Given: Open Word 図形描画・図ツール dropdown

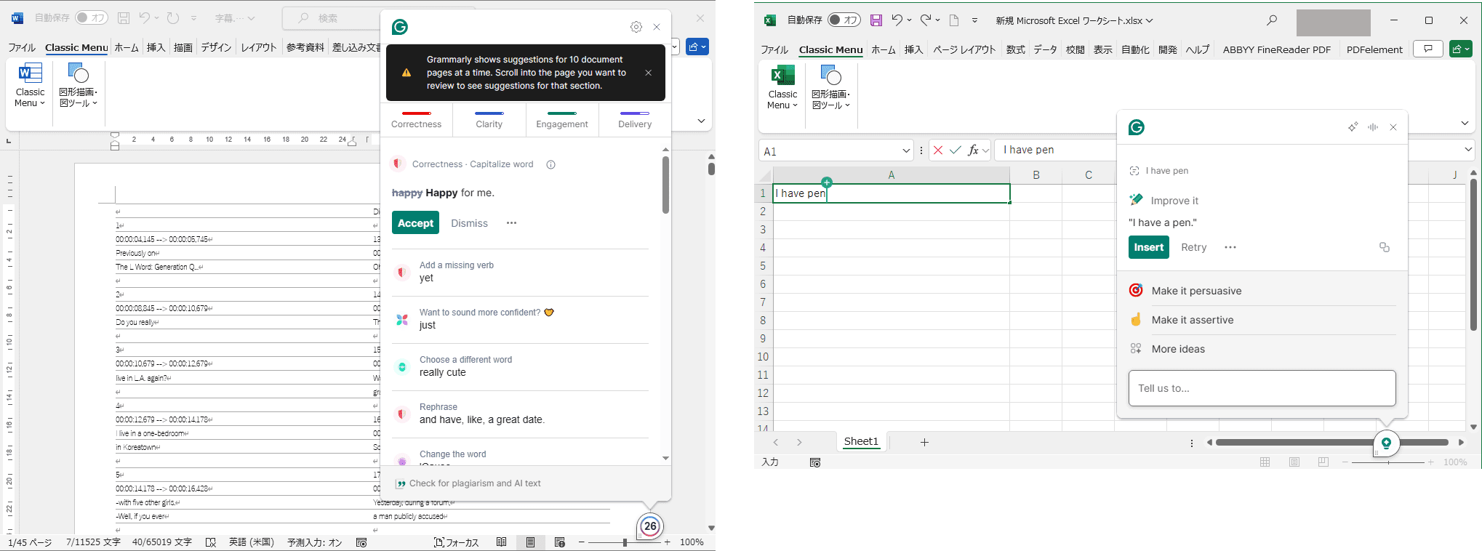Looking at the screenshot, I should pyautogui.click(x=78, y=86).
